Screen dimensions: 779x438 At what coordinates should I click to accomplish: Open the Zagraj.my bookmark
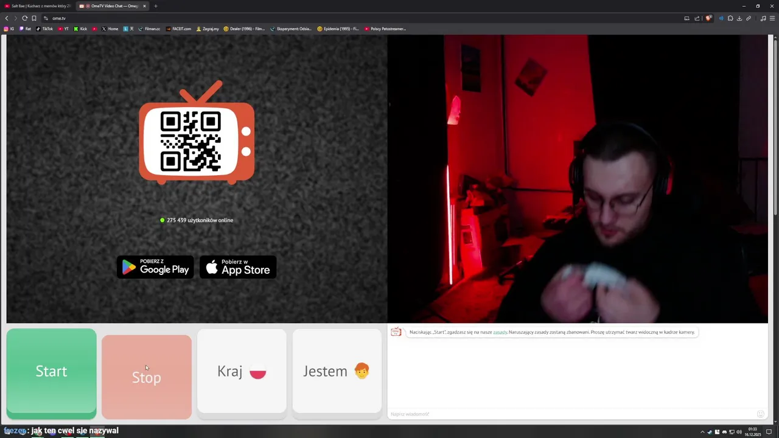click(208, 29)
